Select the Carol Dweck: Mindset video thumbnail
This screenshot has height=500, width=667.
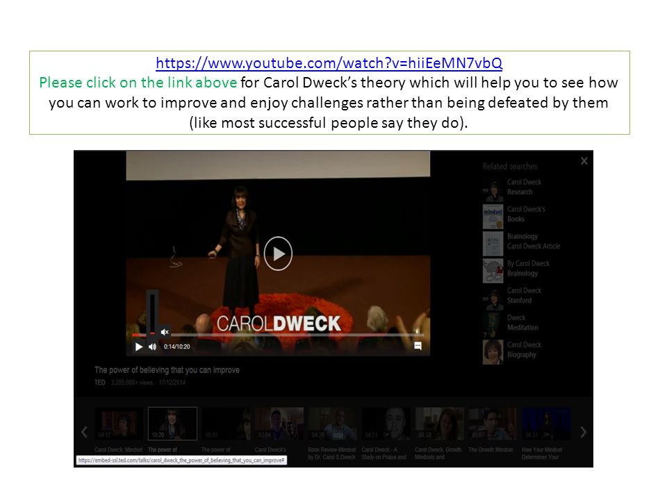[x=119, y=424]
